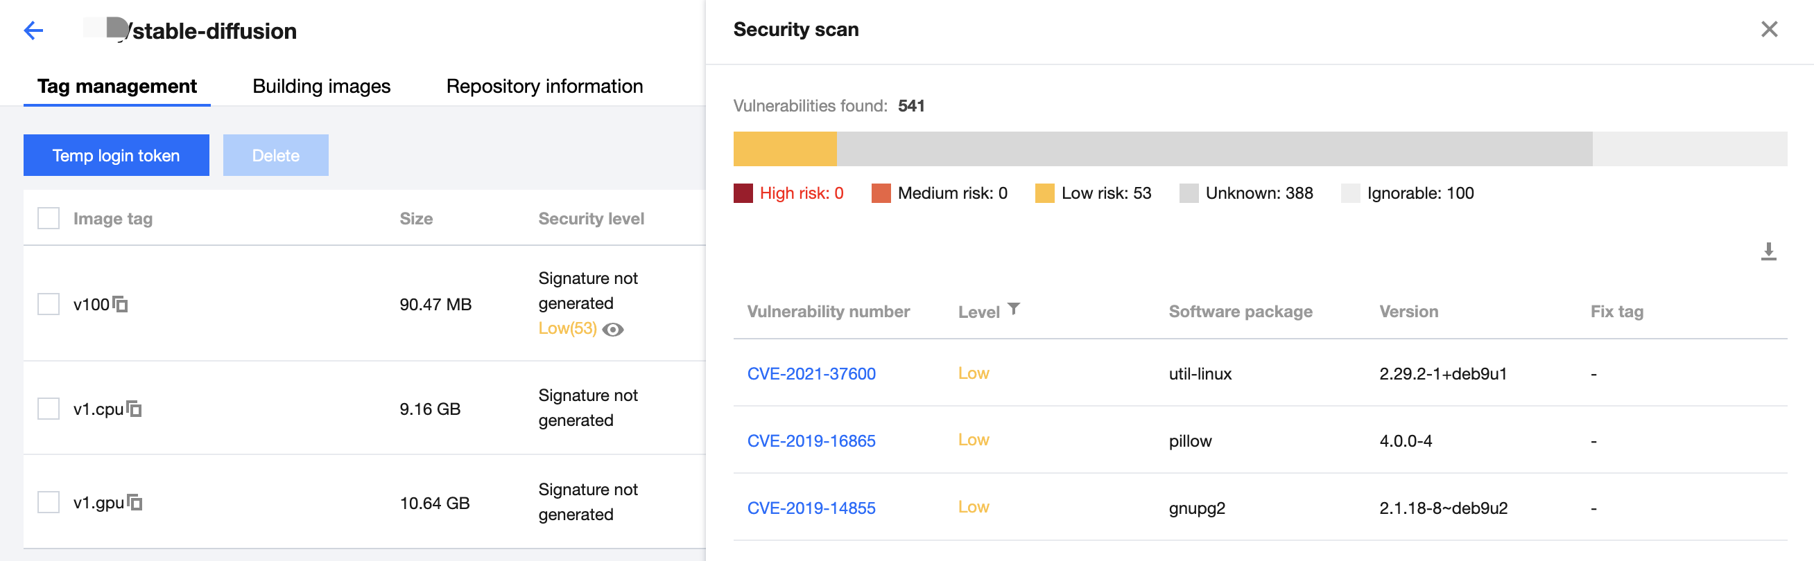
Task: View the v100 scan details eye icon
Action: [613, 330]
